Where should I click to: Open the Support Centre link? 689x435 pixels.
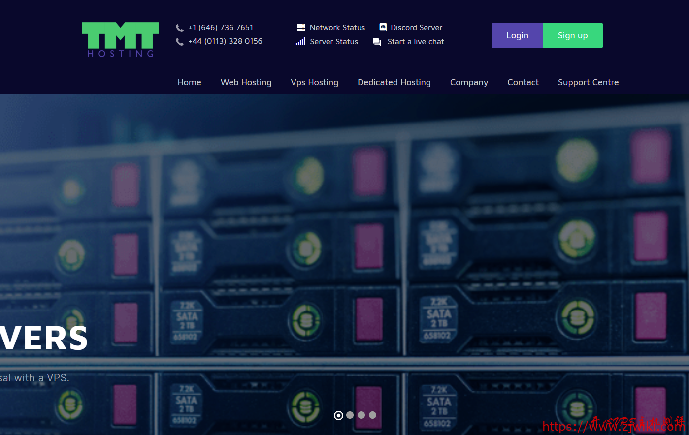pos(588,82)
